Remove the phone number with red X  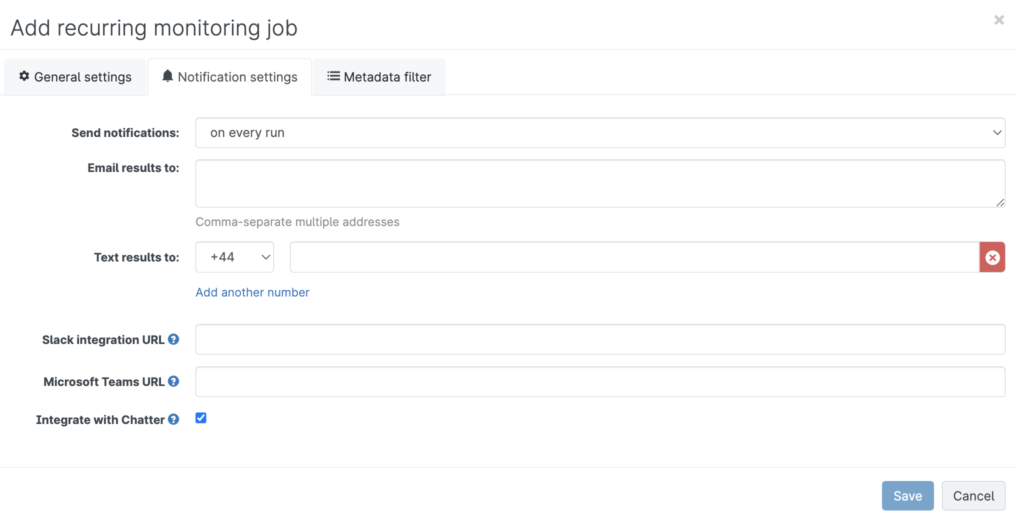(992, 257)
